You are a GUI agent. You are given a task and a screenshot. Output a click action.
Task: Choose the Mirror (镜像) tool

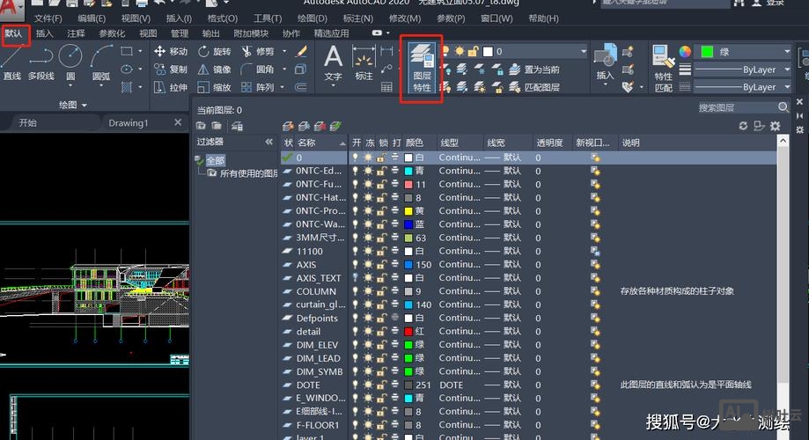tap(214, 70)
